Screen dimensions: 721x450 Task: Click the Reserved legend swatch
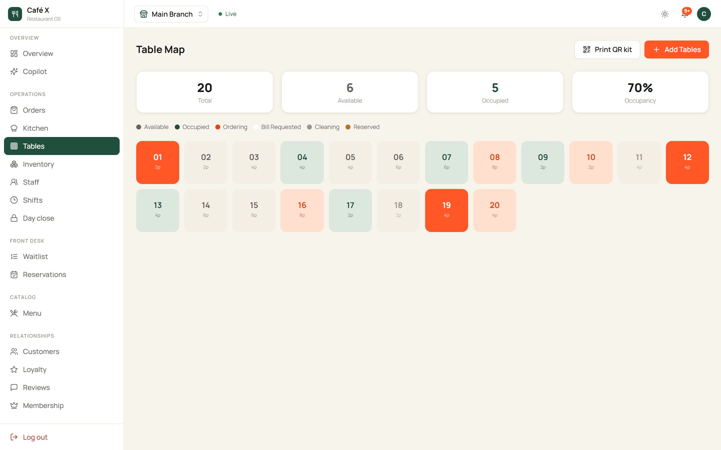pyautogui.click(x=348, y=127)
